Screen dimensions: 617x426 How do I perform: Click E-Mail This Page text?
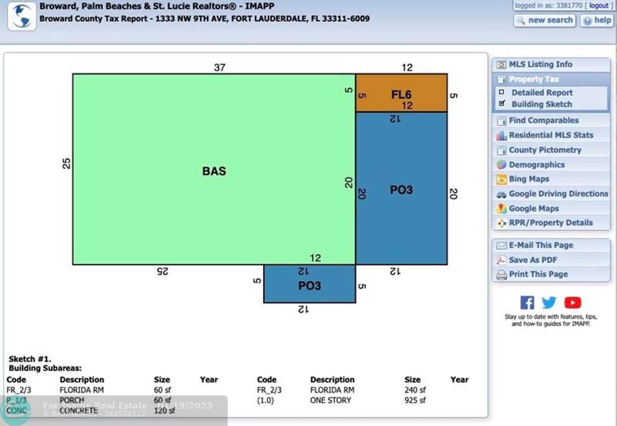(x=541, y=245)
